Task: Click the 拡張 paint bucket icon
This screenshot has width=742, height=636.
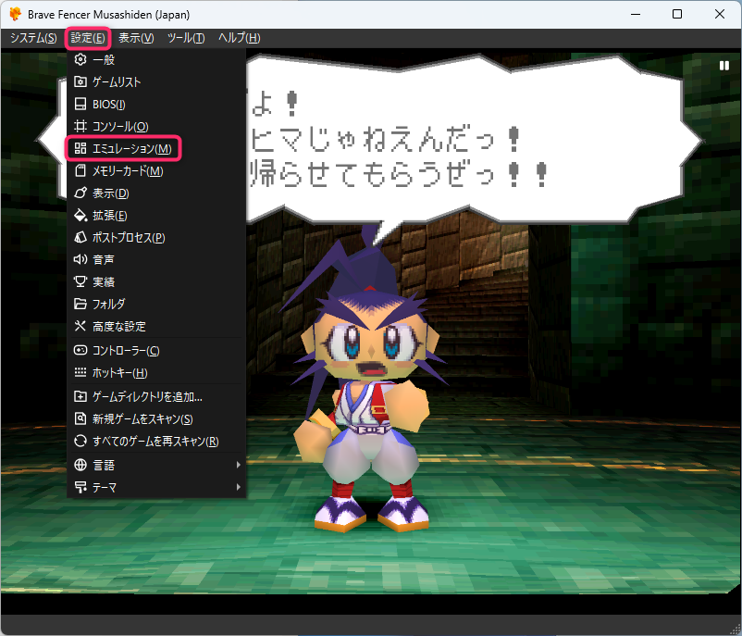Action: click(x=80, y=216)
